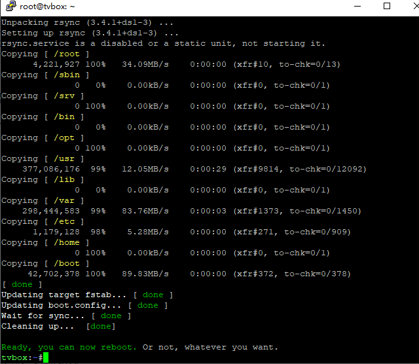Click the 'Copying [ /var ]' line
Image resolution: width=419 pixels, height=364 pixels.
43,200
